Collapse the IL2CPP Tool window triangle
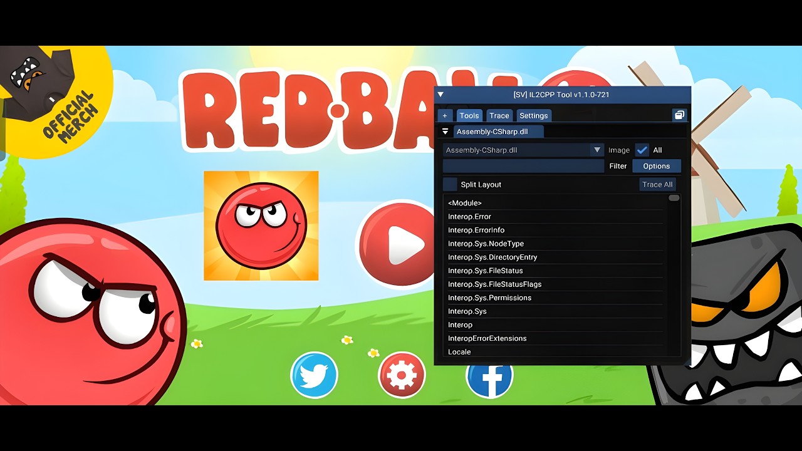Viewport: 802px width, 451px height. point(440,95)
